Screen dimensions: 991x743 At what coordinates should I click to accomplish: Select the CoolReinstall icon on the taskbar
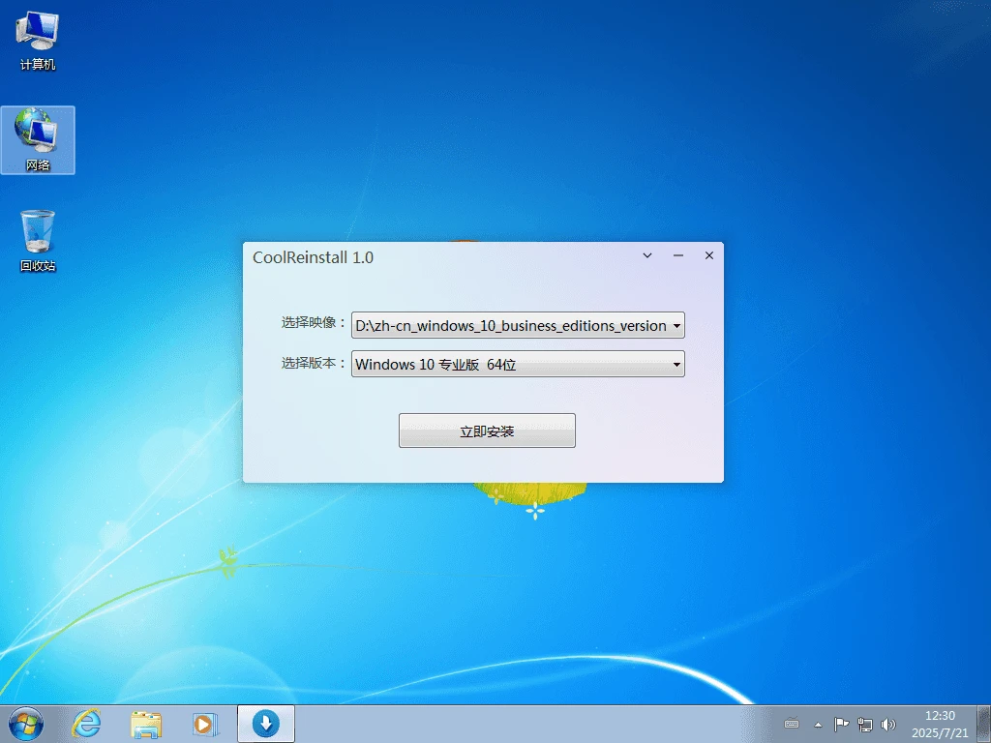pos(265,724)
